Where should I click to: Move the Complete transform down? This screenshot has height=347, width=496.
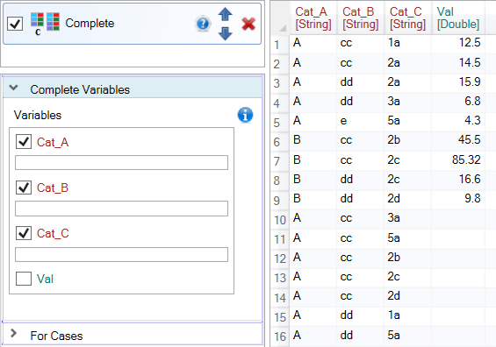226,33
